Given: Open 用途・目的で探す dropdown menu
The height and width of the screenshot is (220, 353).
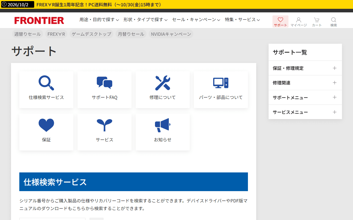Looking at the screenshot, I should 99,20.
